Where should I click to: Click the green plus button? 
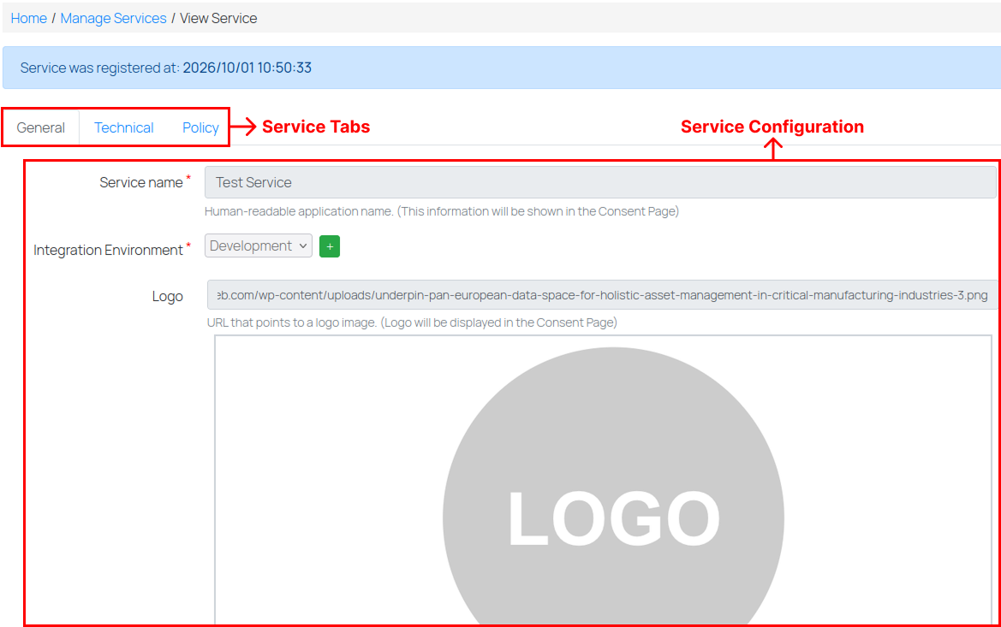click(330, 246)
